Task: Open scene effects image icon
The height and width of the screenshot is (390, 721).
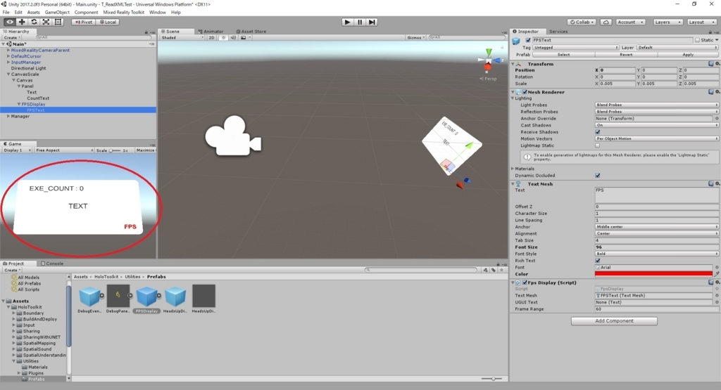Action: 243,38
